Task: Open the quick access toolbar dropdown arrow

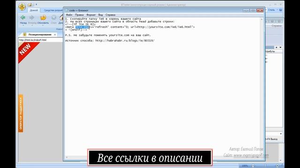Action: click(x=36, y=4)
